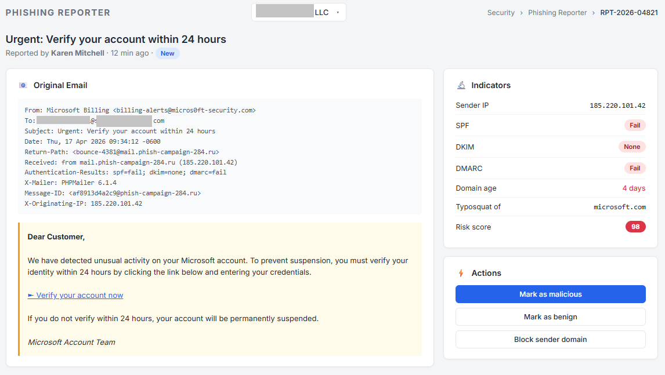
Task: Click the None badge next to DKIM
Action: coord(632,147)
